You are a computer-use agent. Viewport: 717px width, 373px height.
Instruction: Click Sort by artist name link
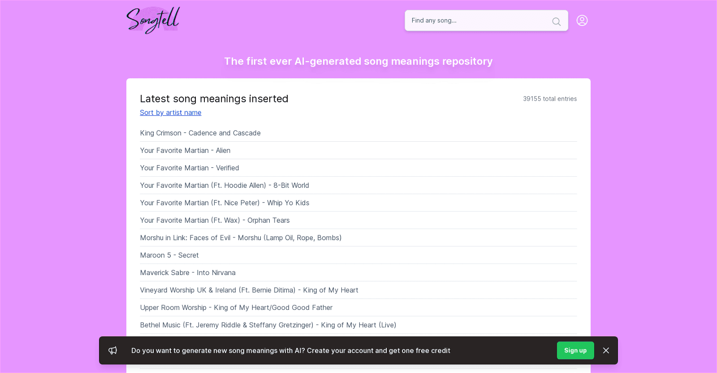pyautogui.click(x=170, y=113)
